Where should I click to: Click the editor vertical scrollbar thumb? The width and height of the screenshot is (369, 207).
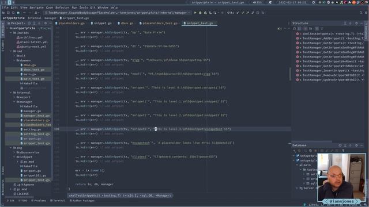290,74
